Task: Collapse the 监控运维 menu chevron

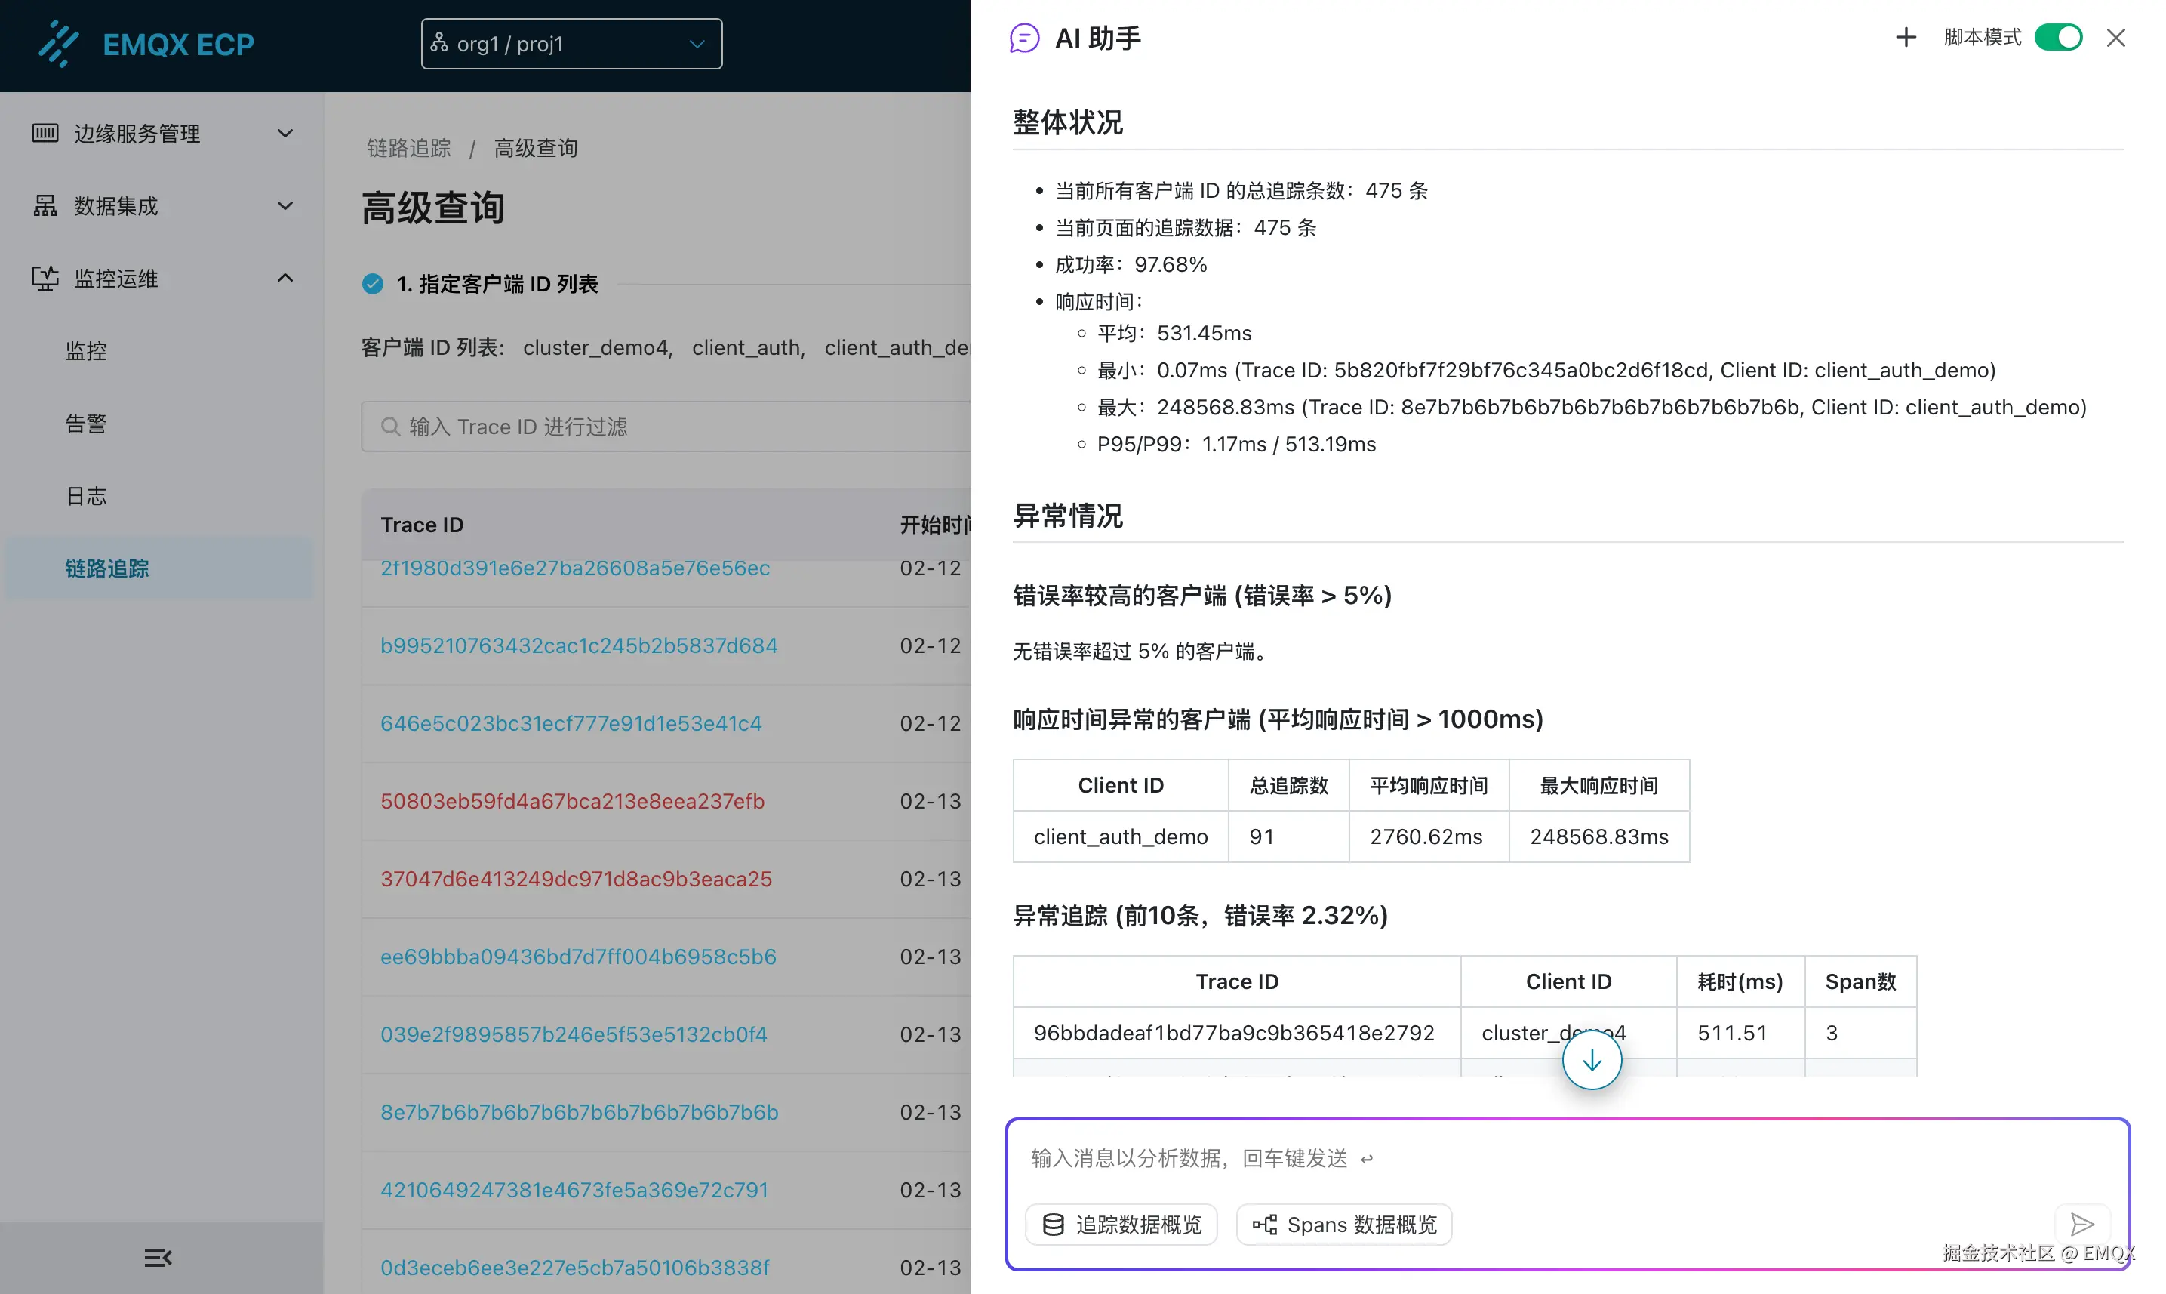Action: pyautogui.click(x=285, y=278)
